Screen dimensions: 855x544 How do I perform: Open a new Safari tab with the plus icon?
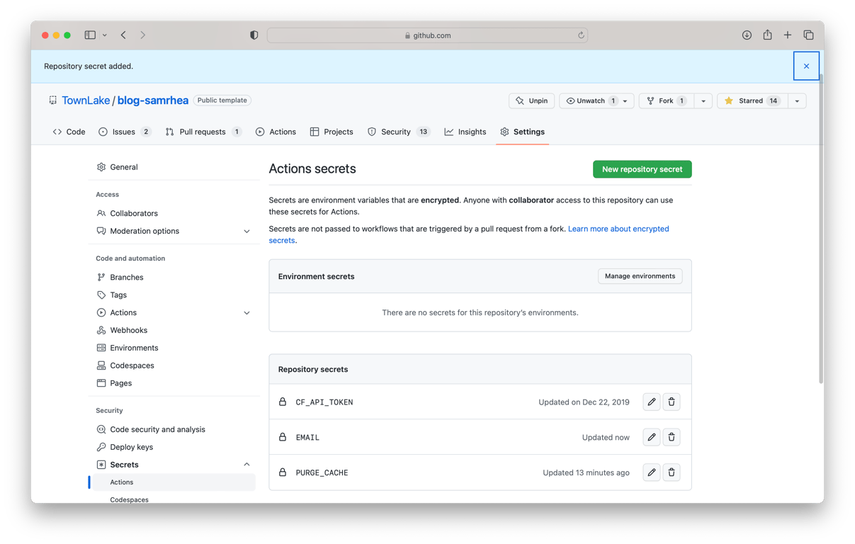(788, 34)
